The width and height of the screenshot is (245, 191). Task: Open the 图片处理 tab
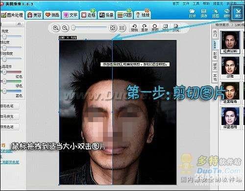(12, 15)
